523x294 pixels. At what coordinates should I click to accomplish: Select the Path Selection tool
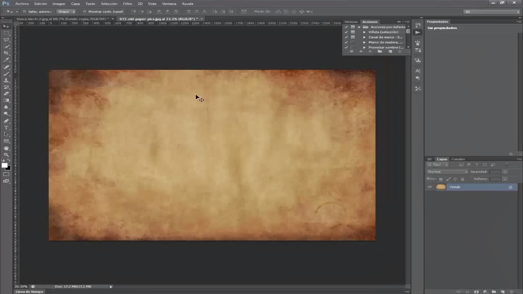pos(6,134)
